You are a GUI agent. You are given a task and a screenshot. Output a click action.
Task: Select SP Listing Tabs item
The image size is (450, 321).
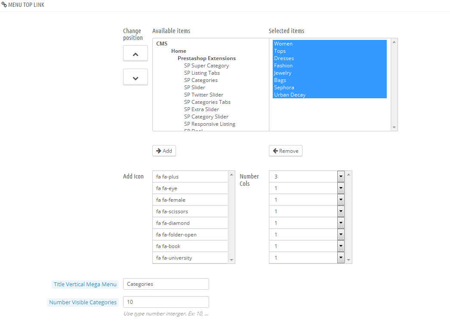click(202, 73)
